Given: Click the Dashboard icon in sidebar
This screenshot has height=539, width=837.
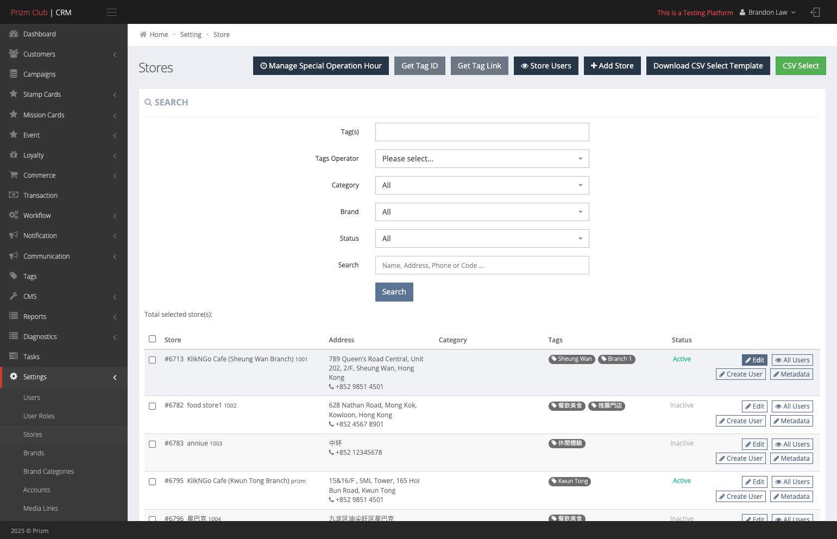Looking at the screenshot, I should [14, 34].
